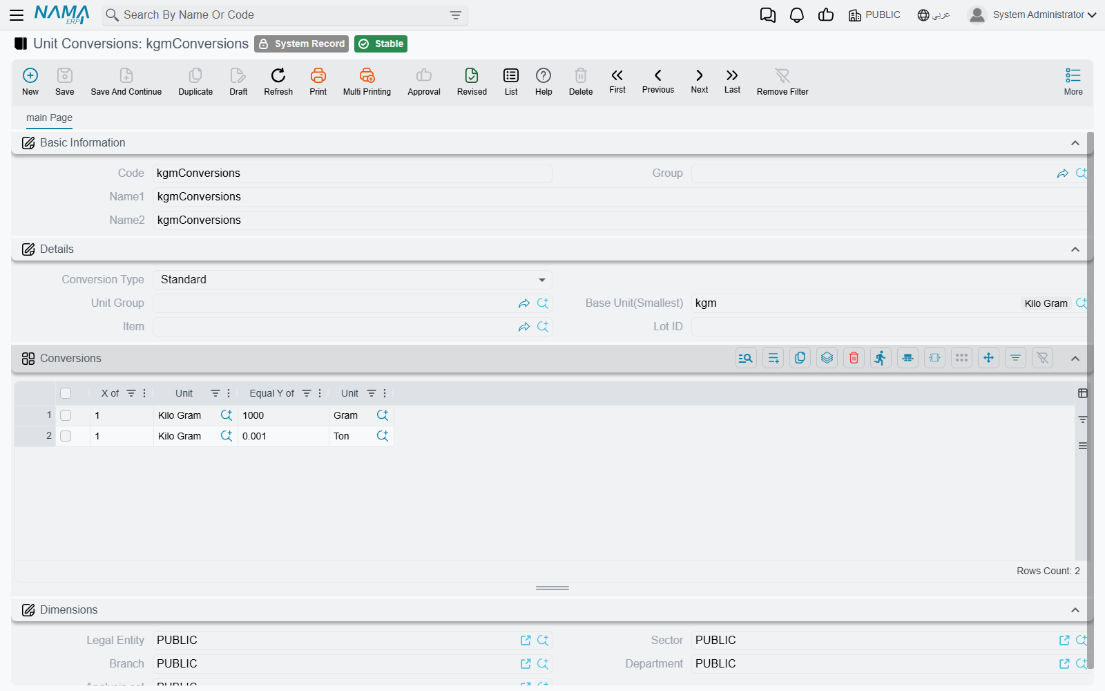Click the search filter options icon
The height and width of the screenshot is (691, 1105).
point(456,15)
